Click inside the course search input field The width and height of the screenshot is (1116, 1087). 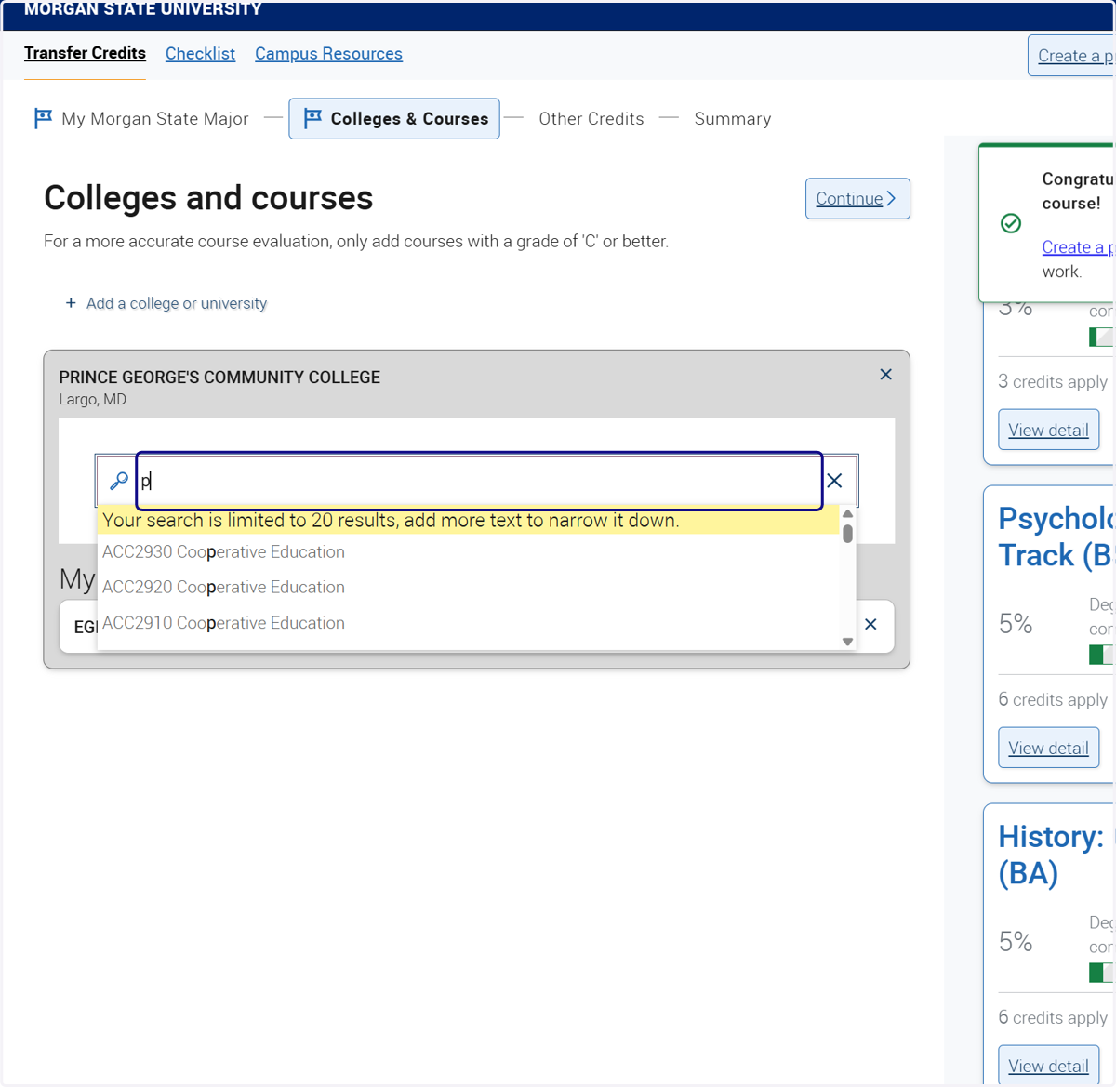479,481
